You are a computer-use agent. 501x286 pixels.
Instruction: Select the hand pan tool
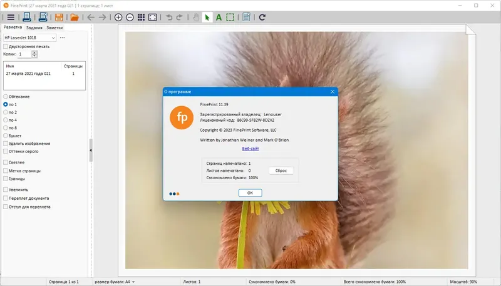tap(196, 17)
